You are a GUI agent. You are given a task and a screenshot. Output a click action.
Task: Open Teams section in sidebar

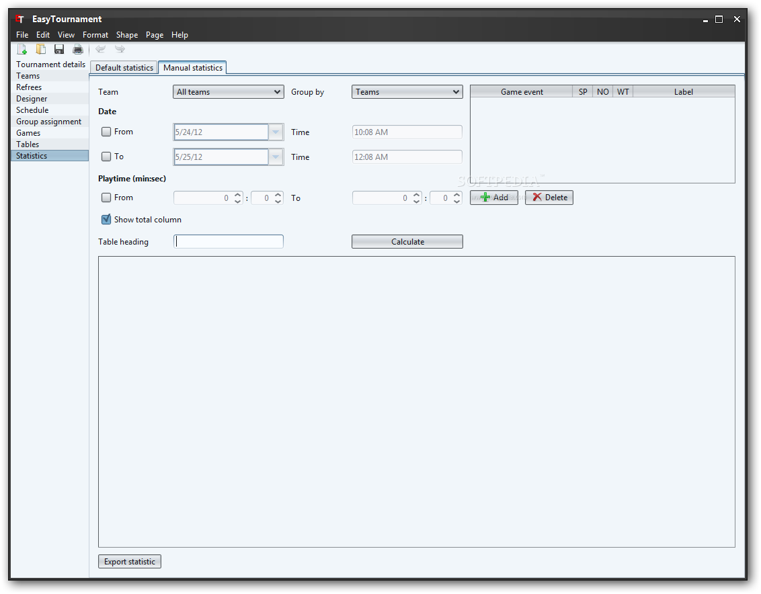pos(50,76)
